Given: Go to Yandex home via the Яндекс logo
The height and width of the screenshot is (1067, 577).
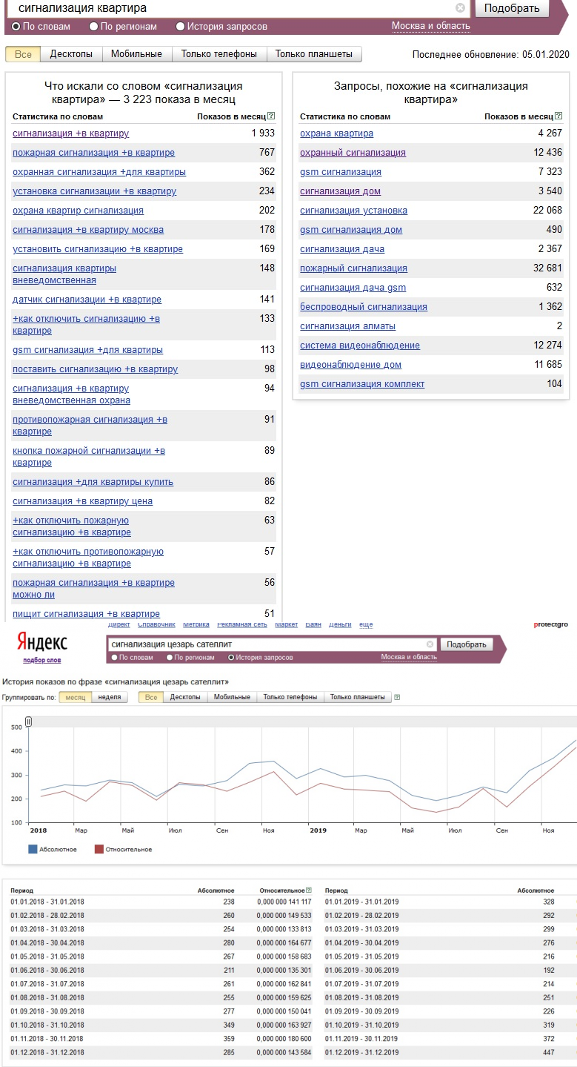Looking at the screenshot, I should coord(42,643).
